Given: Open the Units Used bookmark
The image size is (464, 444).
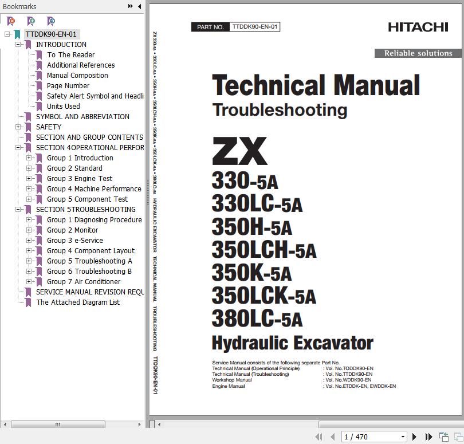Looking at the screenshot, I should click(64, 106).
